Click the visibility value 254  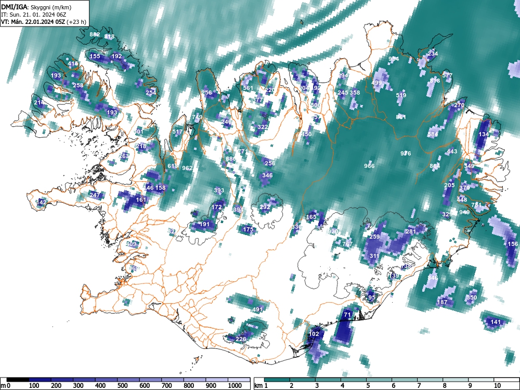[x=151, y=93]
